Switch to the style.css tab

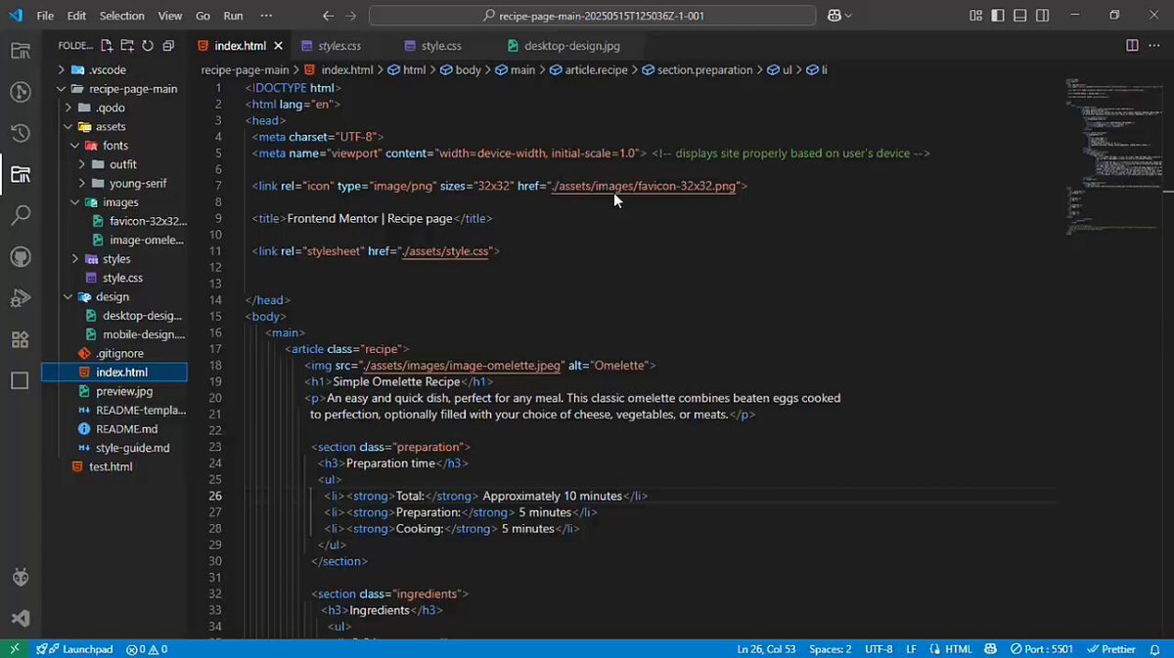(441, 46)
